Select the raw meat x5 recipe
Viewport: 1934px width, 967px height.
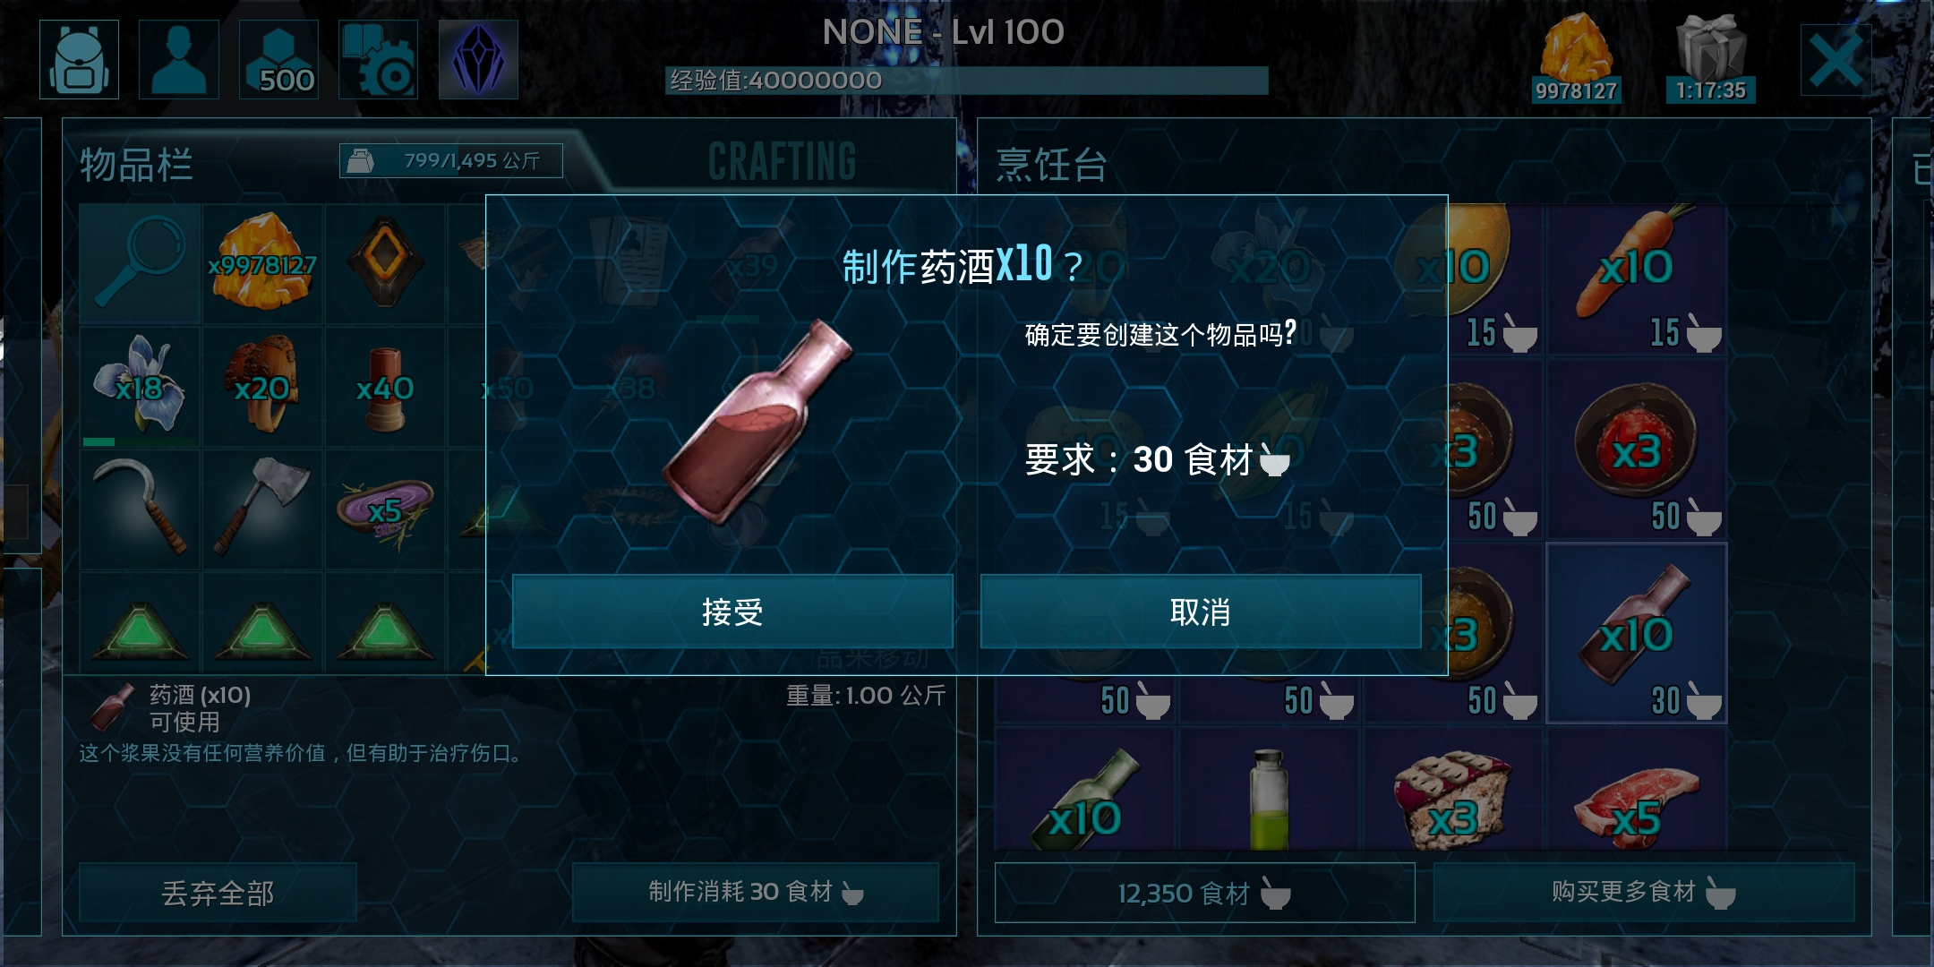pyautogui.click(x=1637, y=790)
